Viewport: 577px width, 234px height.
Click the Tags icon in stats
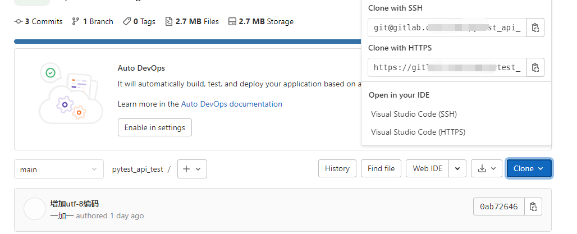pyautogui.click(x=127, y=22)
